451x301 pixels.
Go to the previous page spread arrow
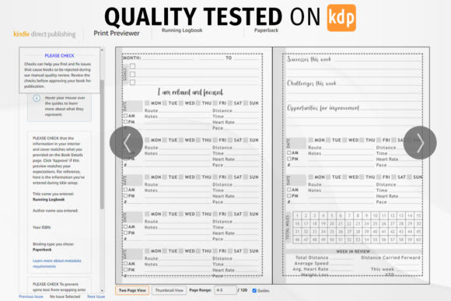pos(126,143)
